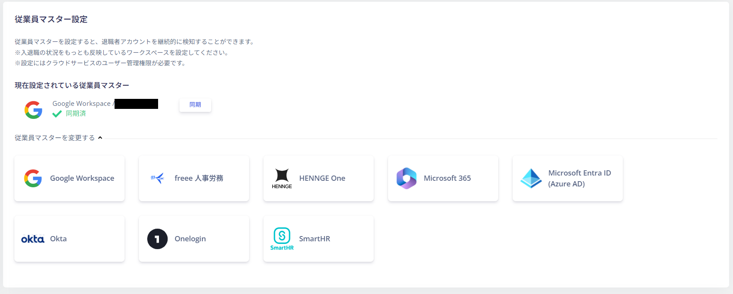733x294 pixels.
Task: Click the Microsoft 365 hexagon icon
Action: pyautogui.click(x=406, y=178)
